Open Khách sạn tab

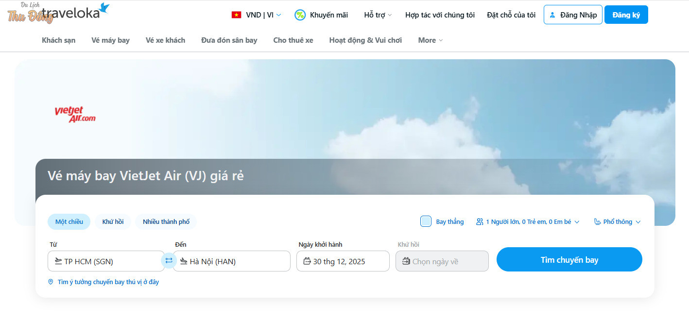coord(59,40)
